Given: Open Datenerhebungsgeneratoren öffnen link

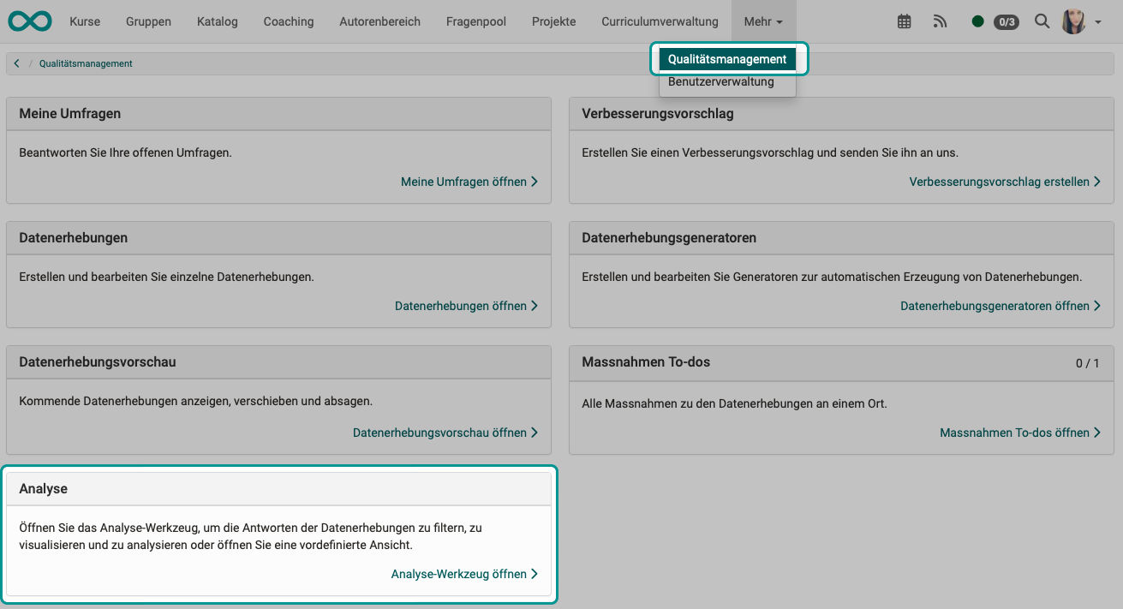Looking at the screenshot, I should point(994,305).
